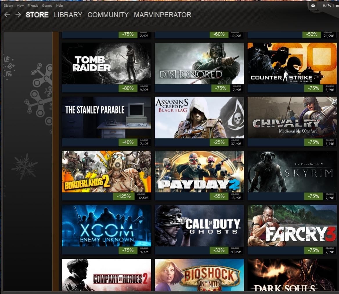Click the 0,47€ wallet balance
The width and height of the screenshot is (339, 294).
(327, 6)
